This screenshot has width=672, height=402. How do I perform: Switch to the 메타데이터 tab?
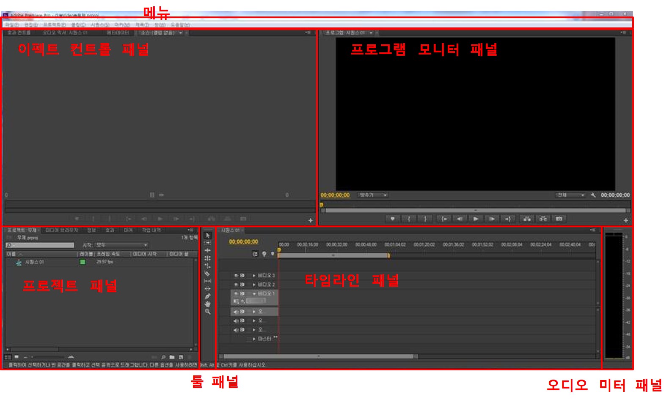point(118,33)
